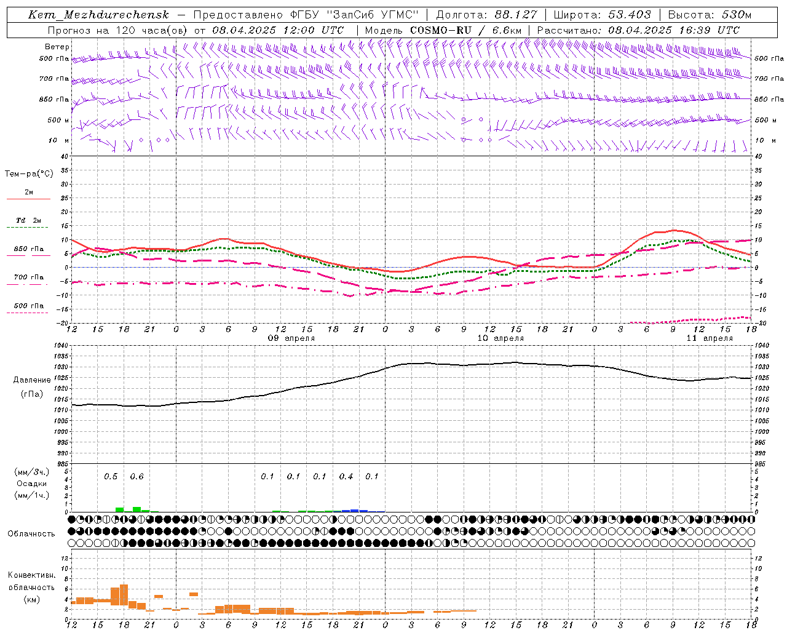Click the (мм/1ч.) precipitation unit label
This screenshot has height=630, width=787.
[32, 495]
